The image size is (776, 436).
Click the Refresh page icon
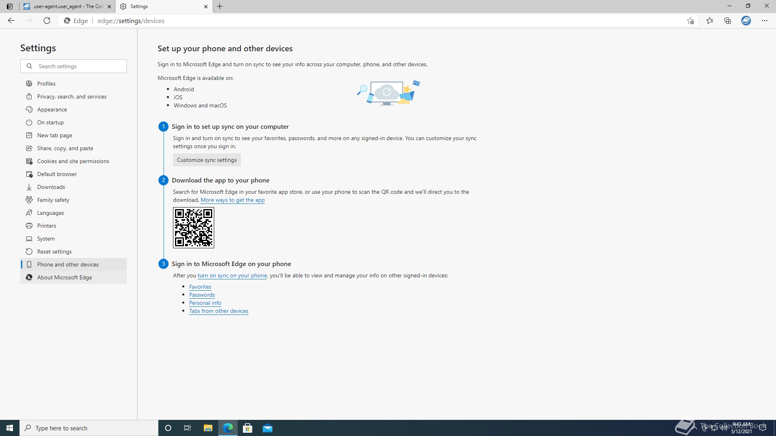[x=47, y=21]
